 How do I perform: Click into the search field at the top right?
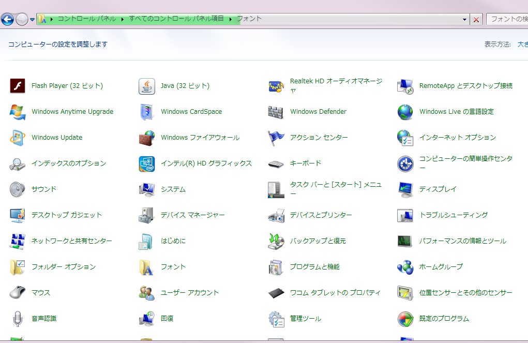pyautogui.click(x=507, y=19)
